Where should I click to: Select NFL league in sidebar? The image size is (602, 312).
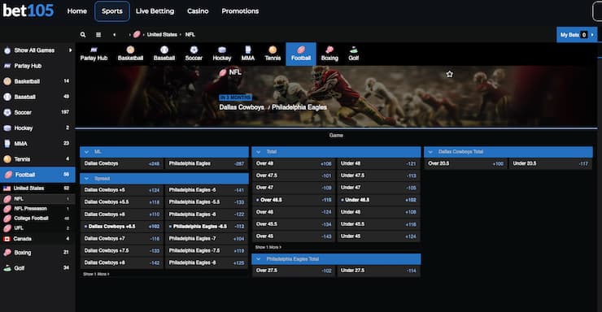click(37, 199)
